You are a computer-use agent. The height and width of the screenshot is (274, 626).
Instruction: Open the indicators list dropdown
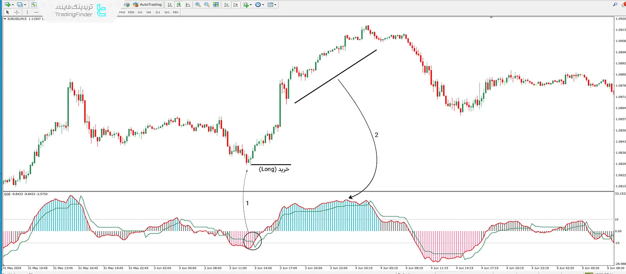pos(246,5)
